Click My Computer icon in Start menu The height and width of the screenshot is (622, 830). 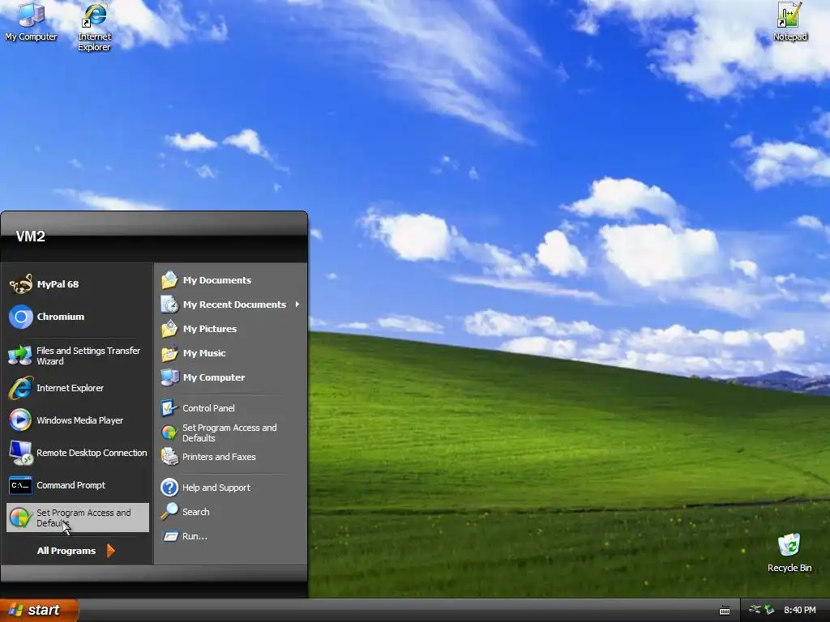point(169,377)
